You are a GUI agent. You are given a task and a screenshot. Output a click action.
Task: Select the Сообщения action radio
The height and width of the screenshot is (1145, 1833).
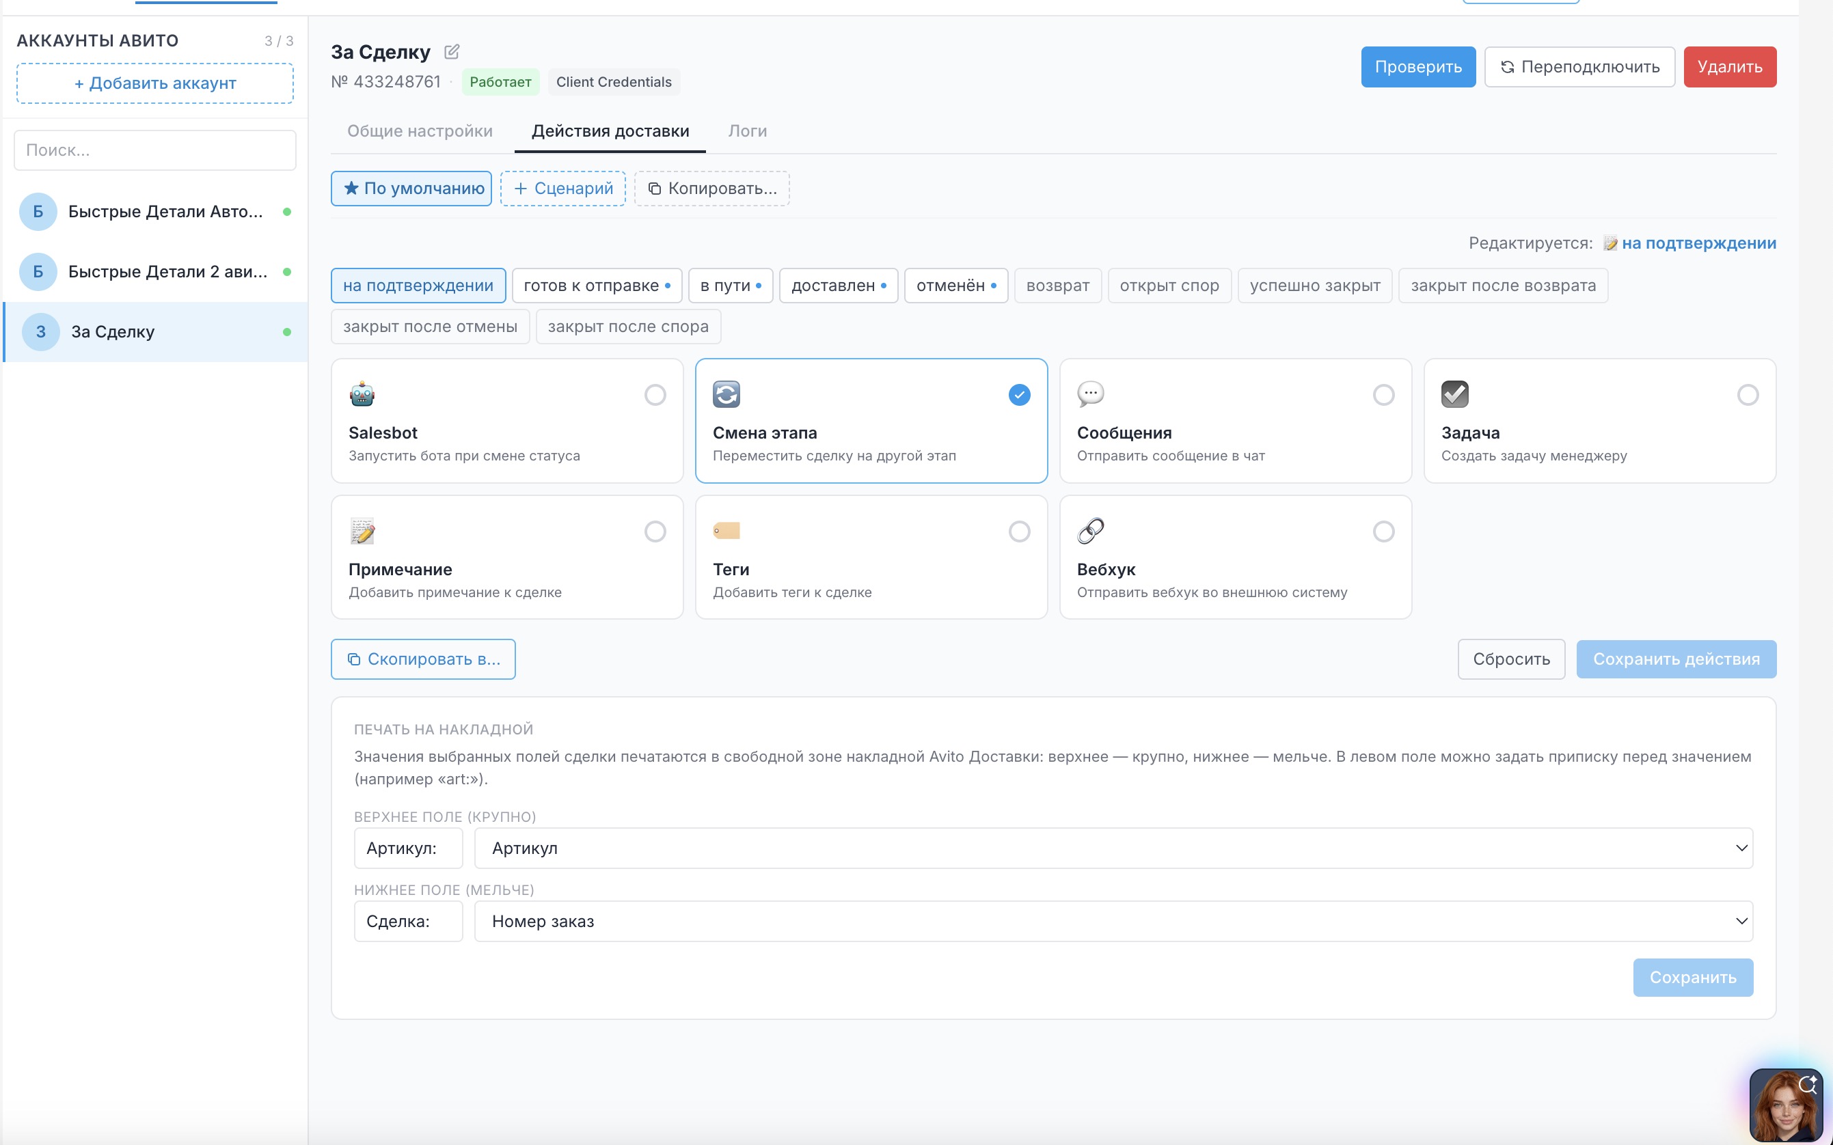(1384, 395)
